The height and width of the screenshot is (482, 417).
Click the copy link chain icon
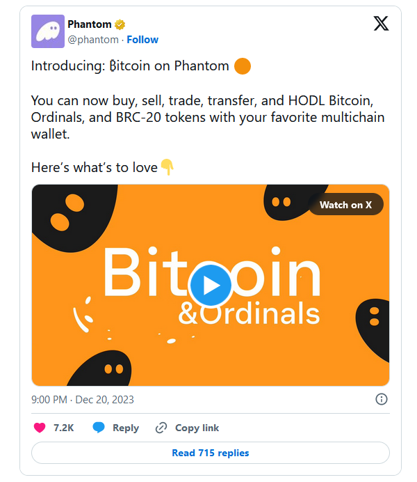click(x=161, y=428)
